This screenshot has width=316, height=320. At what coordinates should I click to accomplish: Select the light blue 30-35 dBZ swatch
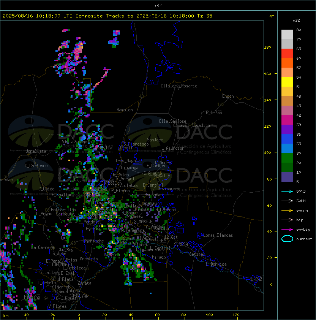(x=287, y=148)
